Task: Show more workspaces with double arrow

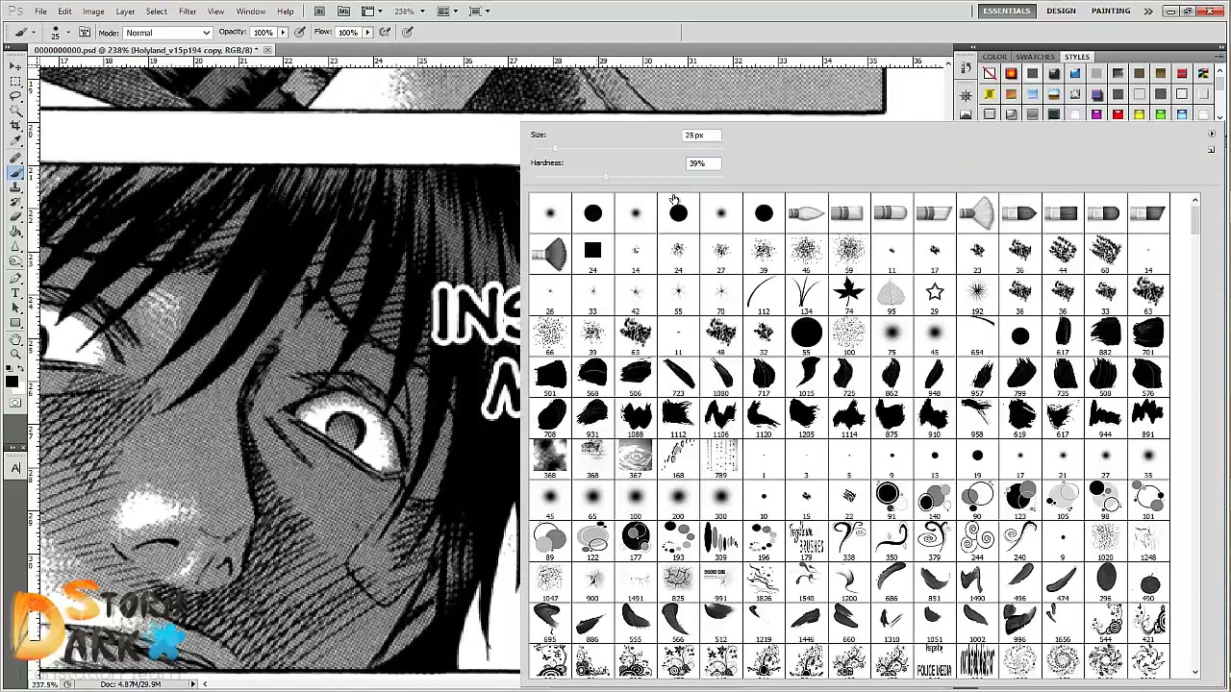Action: [x=1148, y=12]
